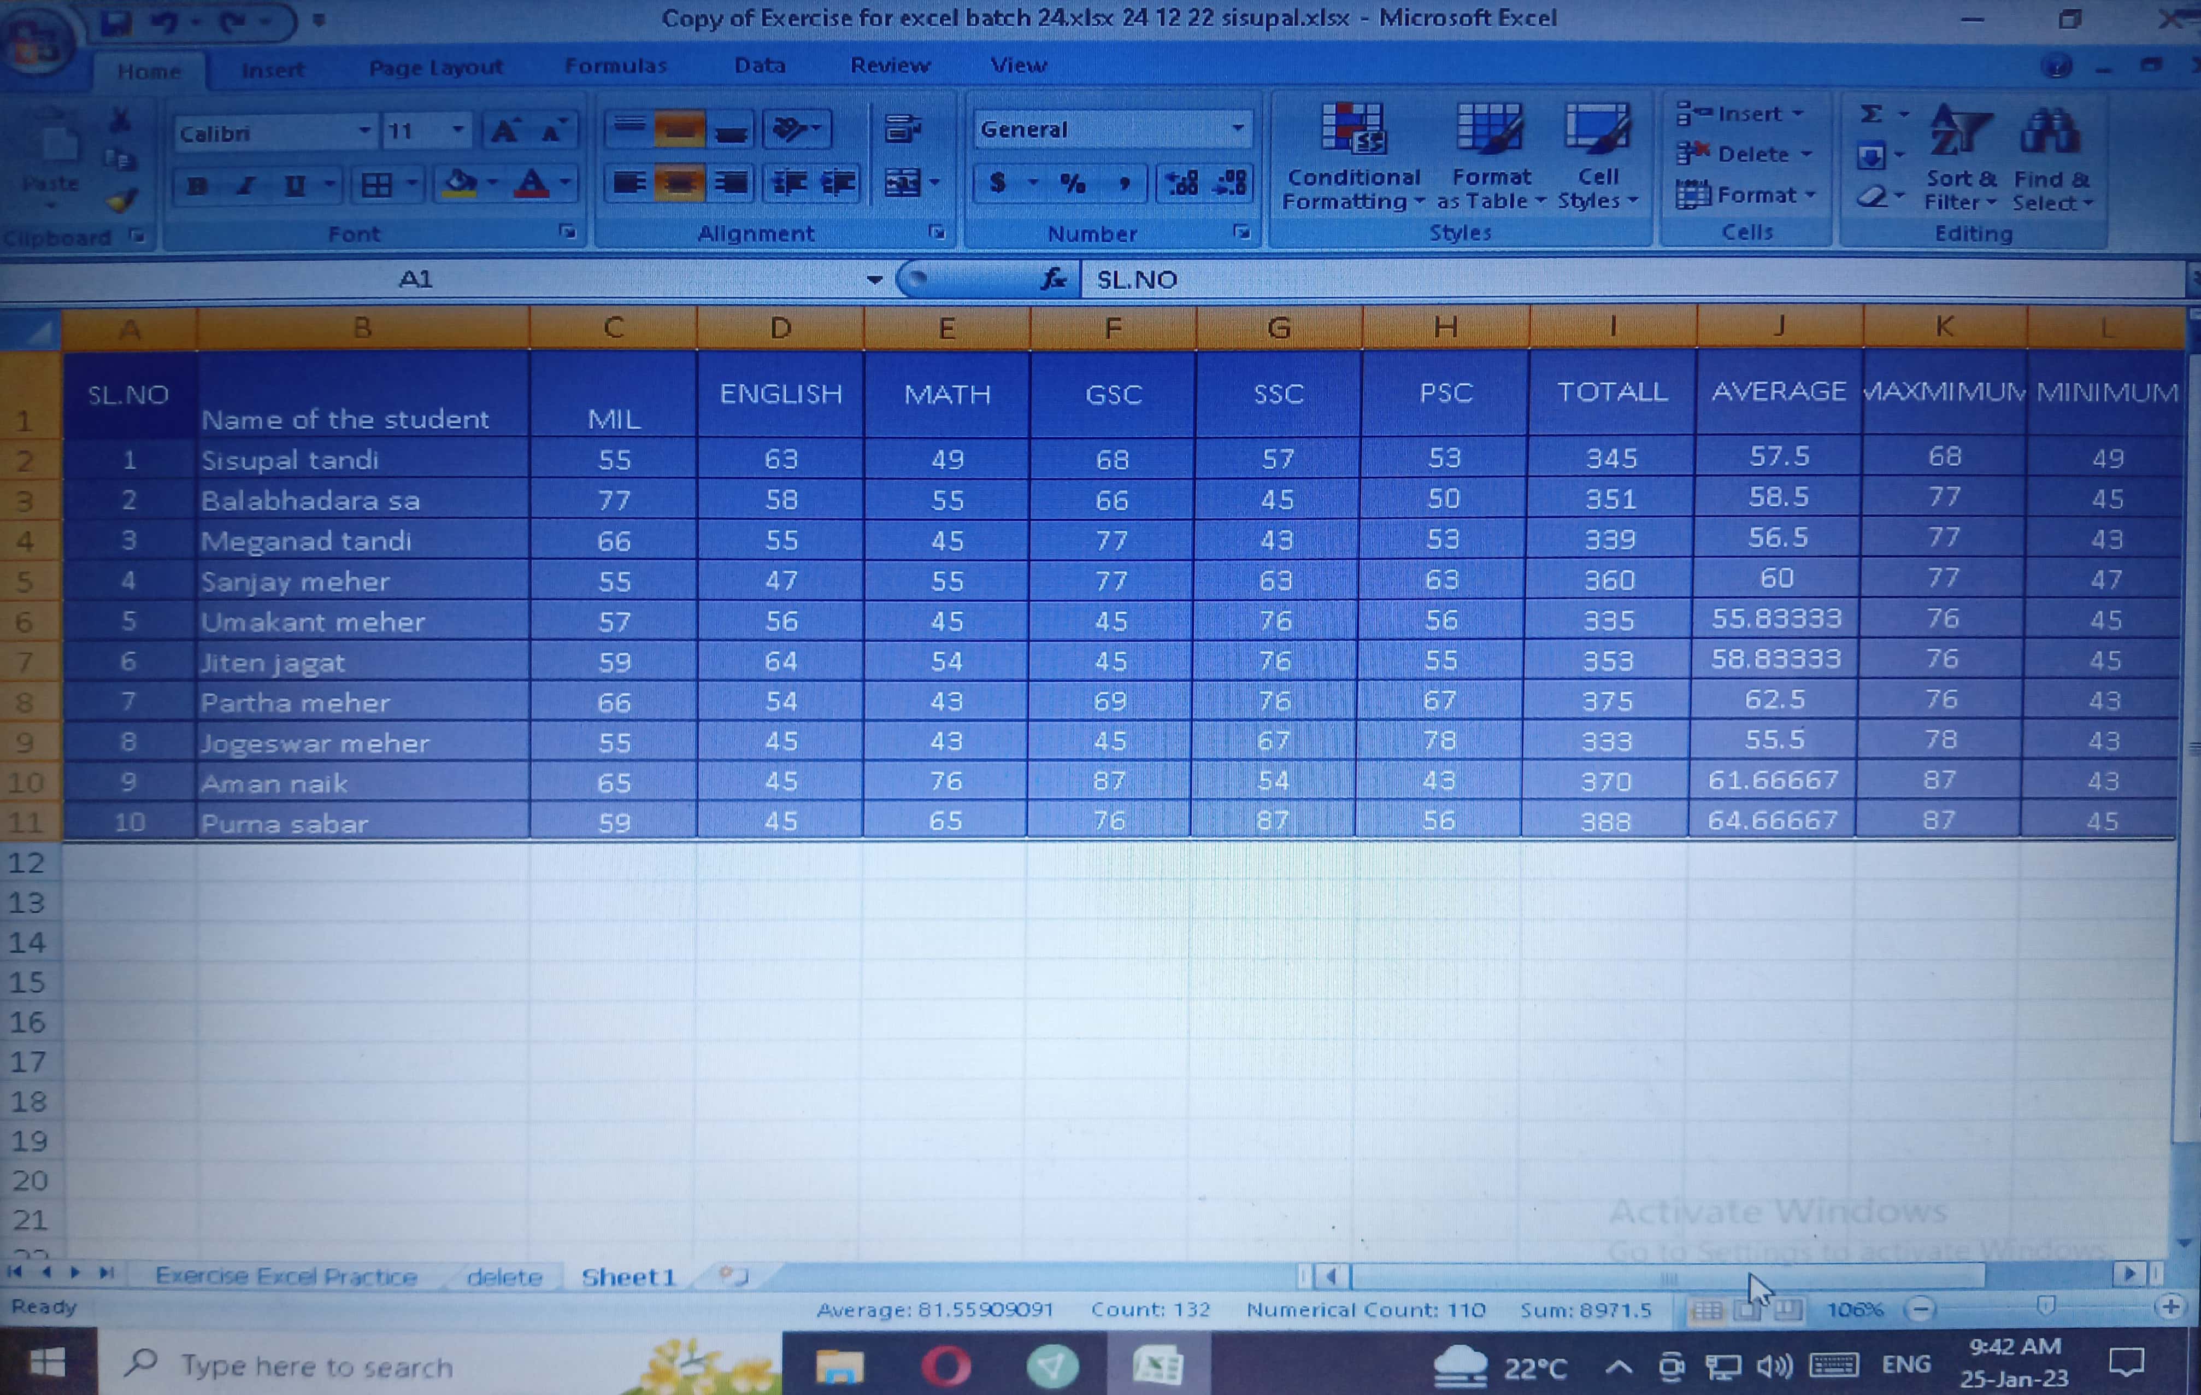Open the General number format dropdown

[x=1238, y=129]
